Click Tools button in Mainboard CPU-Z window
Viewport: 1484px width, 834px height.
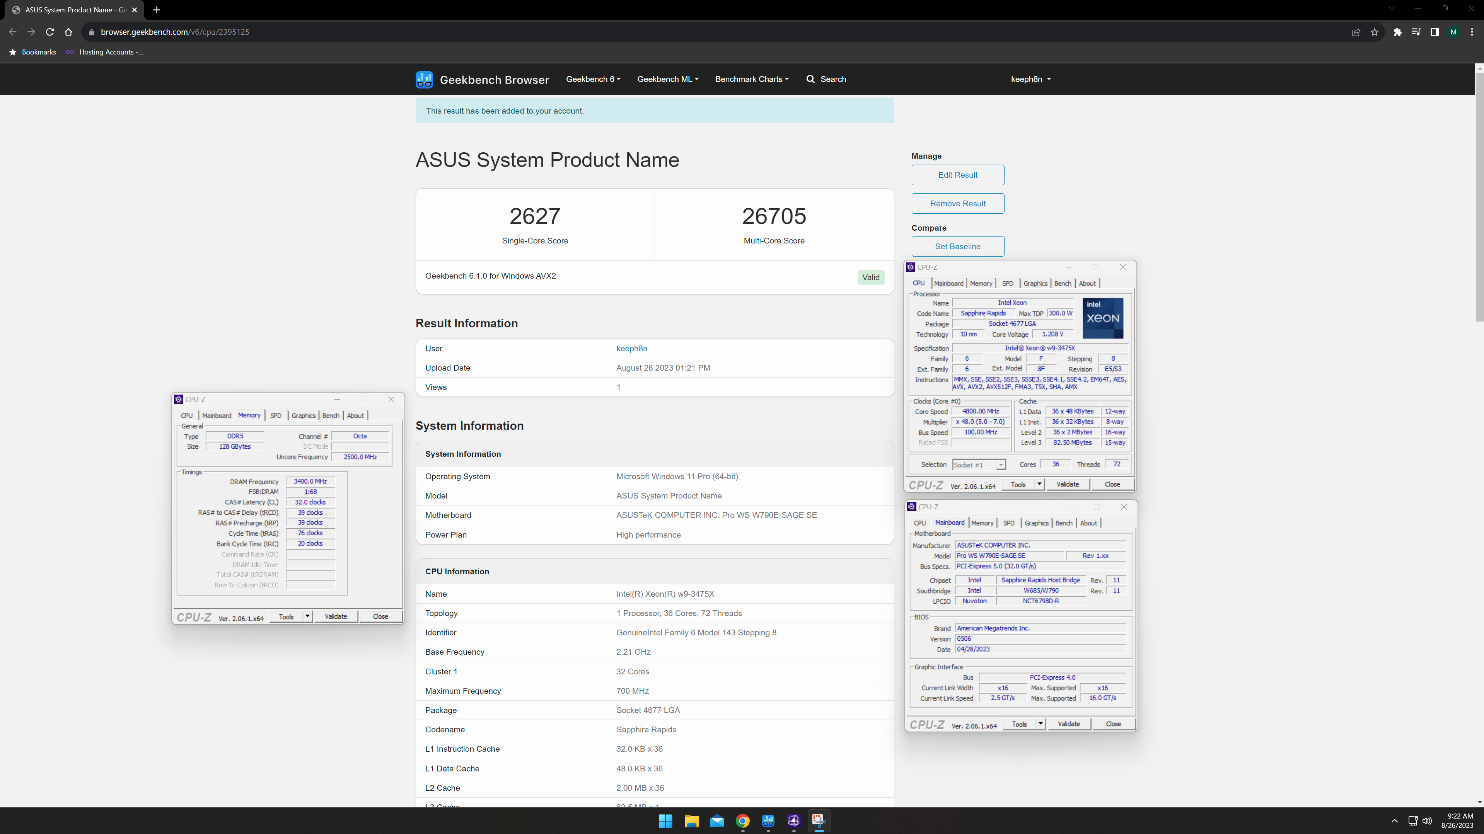coord(1019,724)
